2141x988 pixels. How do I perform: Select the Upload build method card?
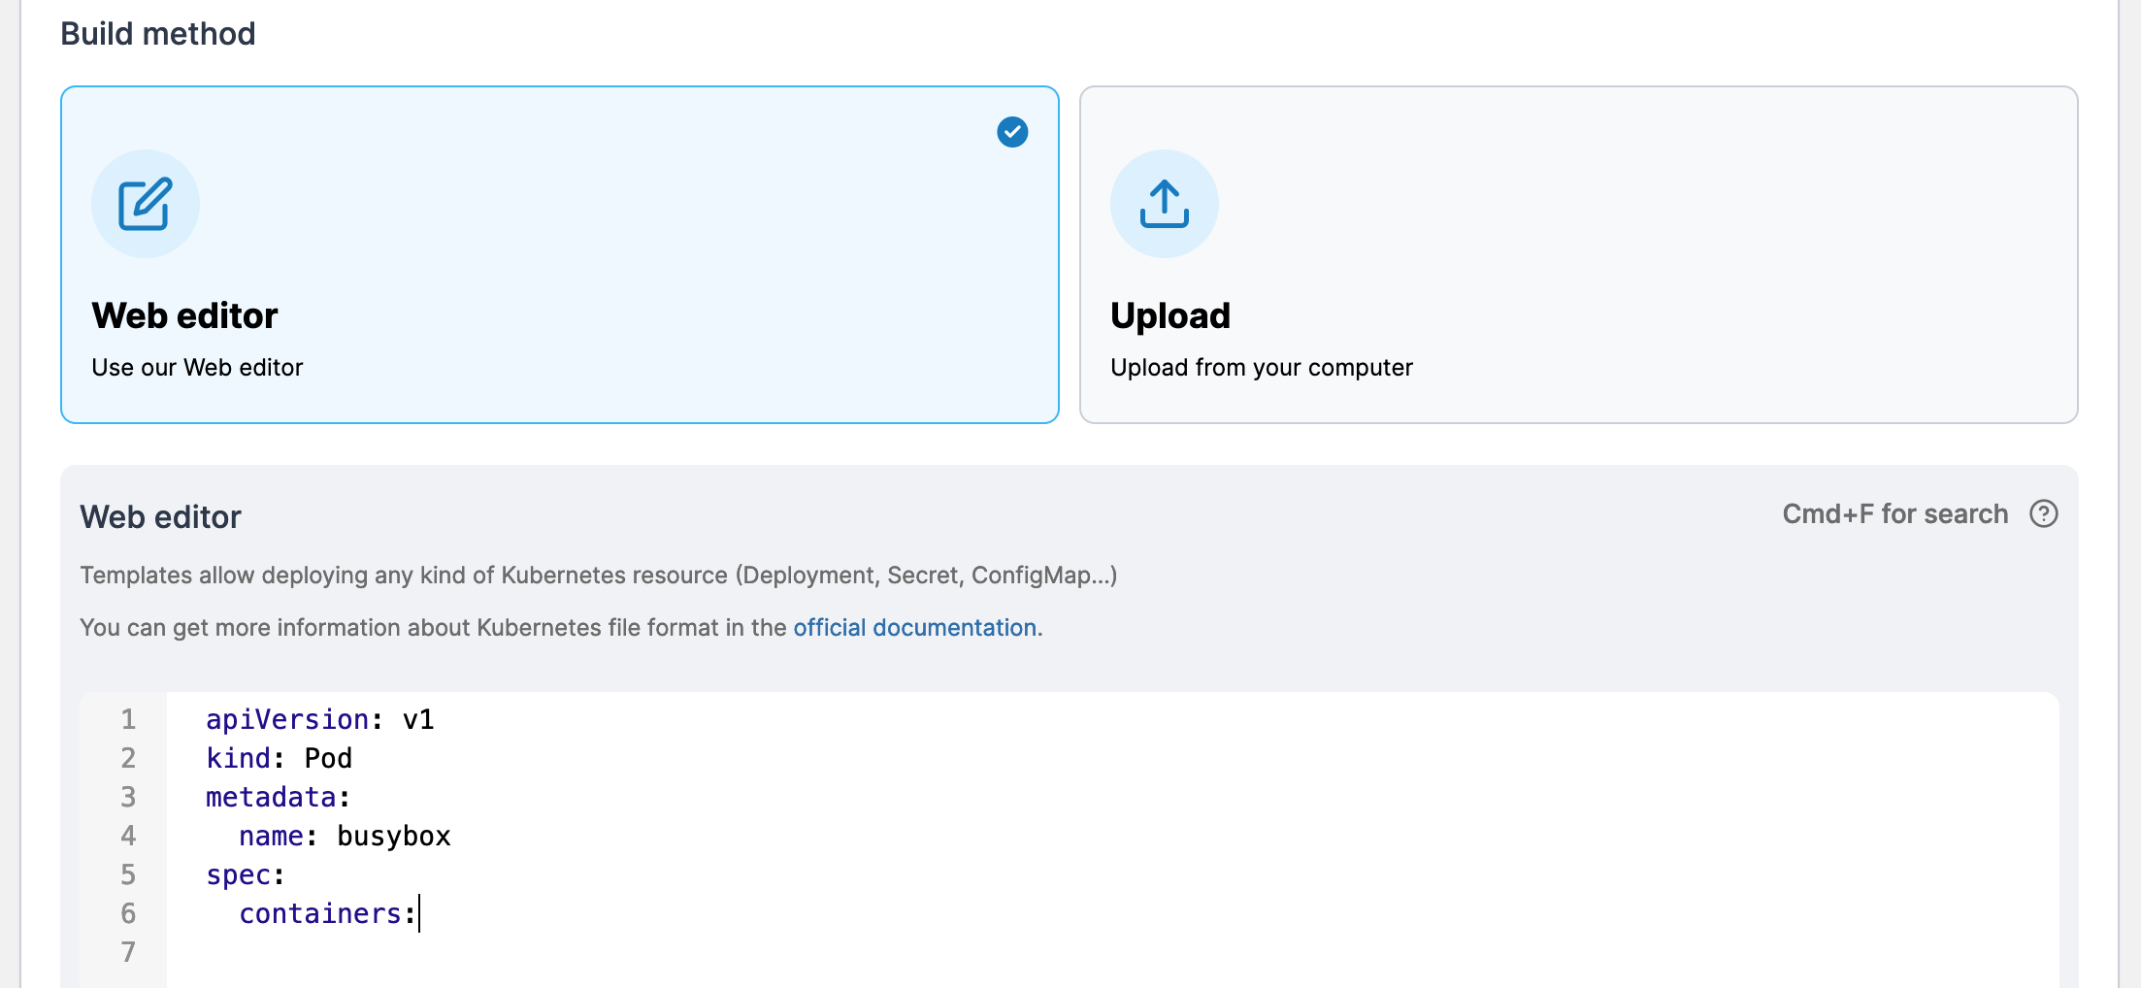coord(1577,254)
